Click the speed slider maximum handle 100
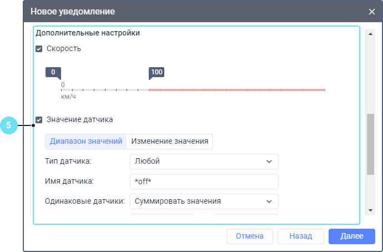The image size is (383, 252). (x=157, y=73)
